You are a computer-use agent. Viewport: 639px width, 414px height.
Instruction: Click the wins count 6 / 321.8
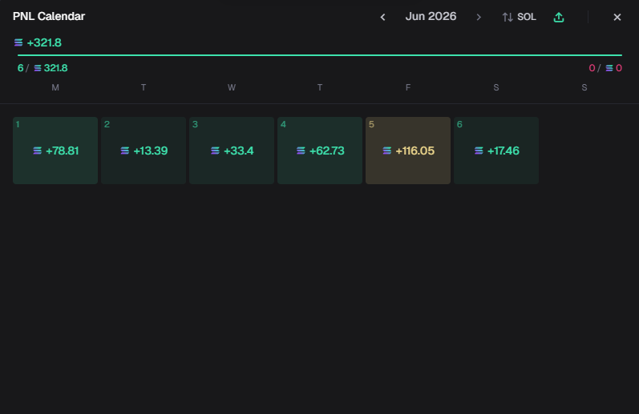(42, 68)
